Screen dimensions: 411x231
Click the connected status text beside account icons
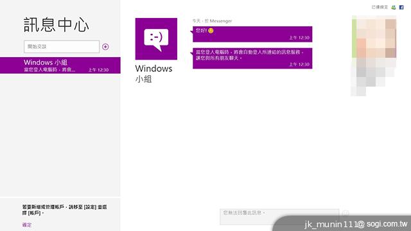click(380, 7)
